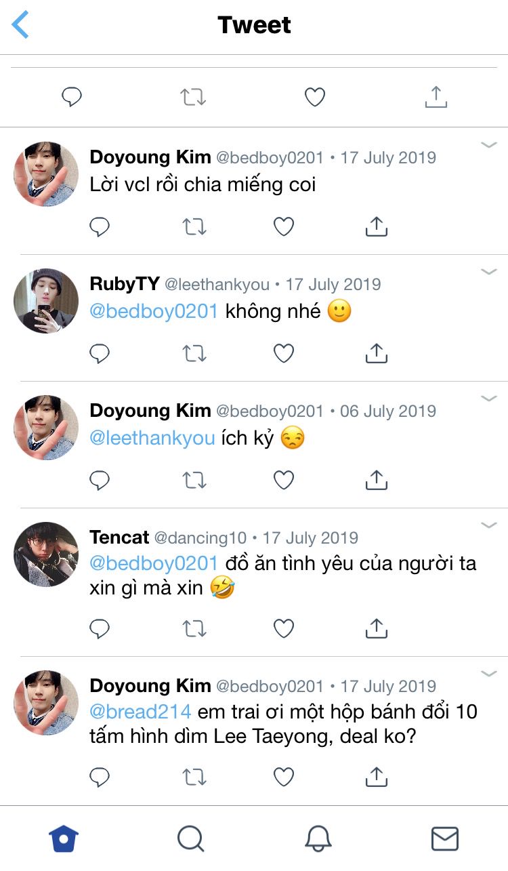This screenshot has height=871, width=508.
Task: Like RubyTY's 'không nhé' reply
Action: 284,353
